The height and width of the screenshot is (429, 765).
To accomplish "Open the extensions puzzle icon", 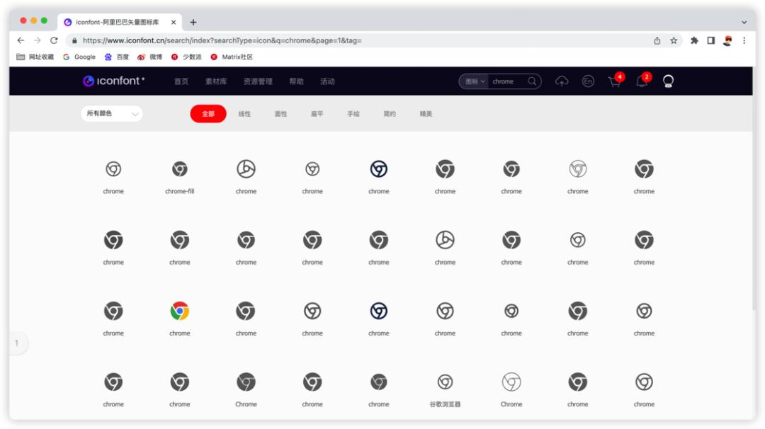I will click(694, 40).
